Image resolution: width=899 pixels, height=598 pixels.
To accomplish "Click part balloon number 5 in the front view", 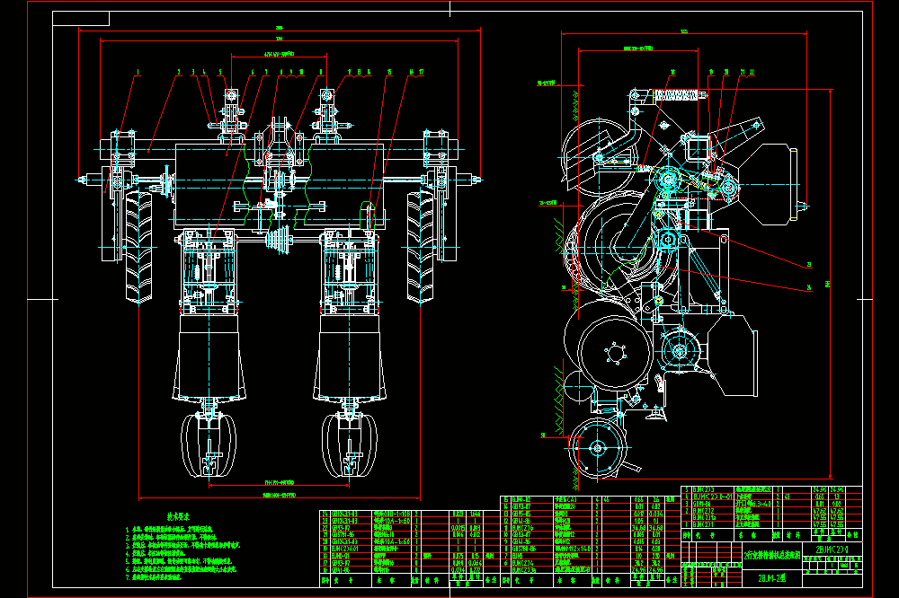I will pos(220,72).
